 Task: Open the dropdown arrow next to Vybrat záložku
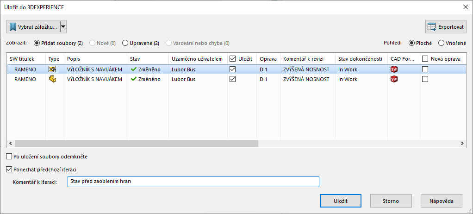pos(63,27)
